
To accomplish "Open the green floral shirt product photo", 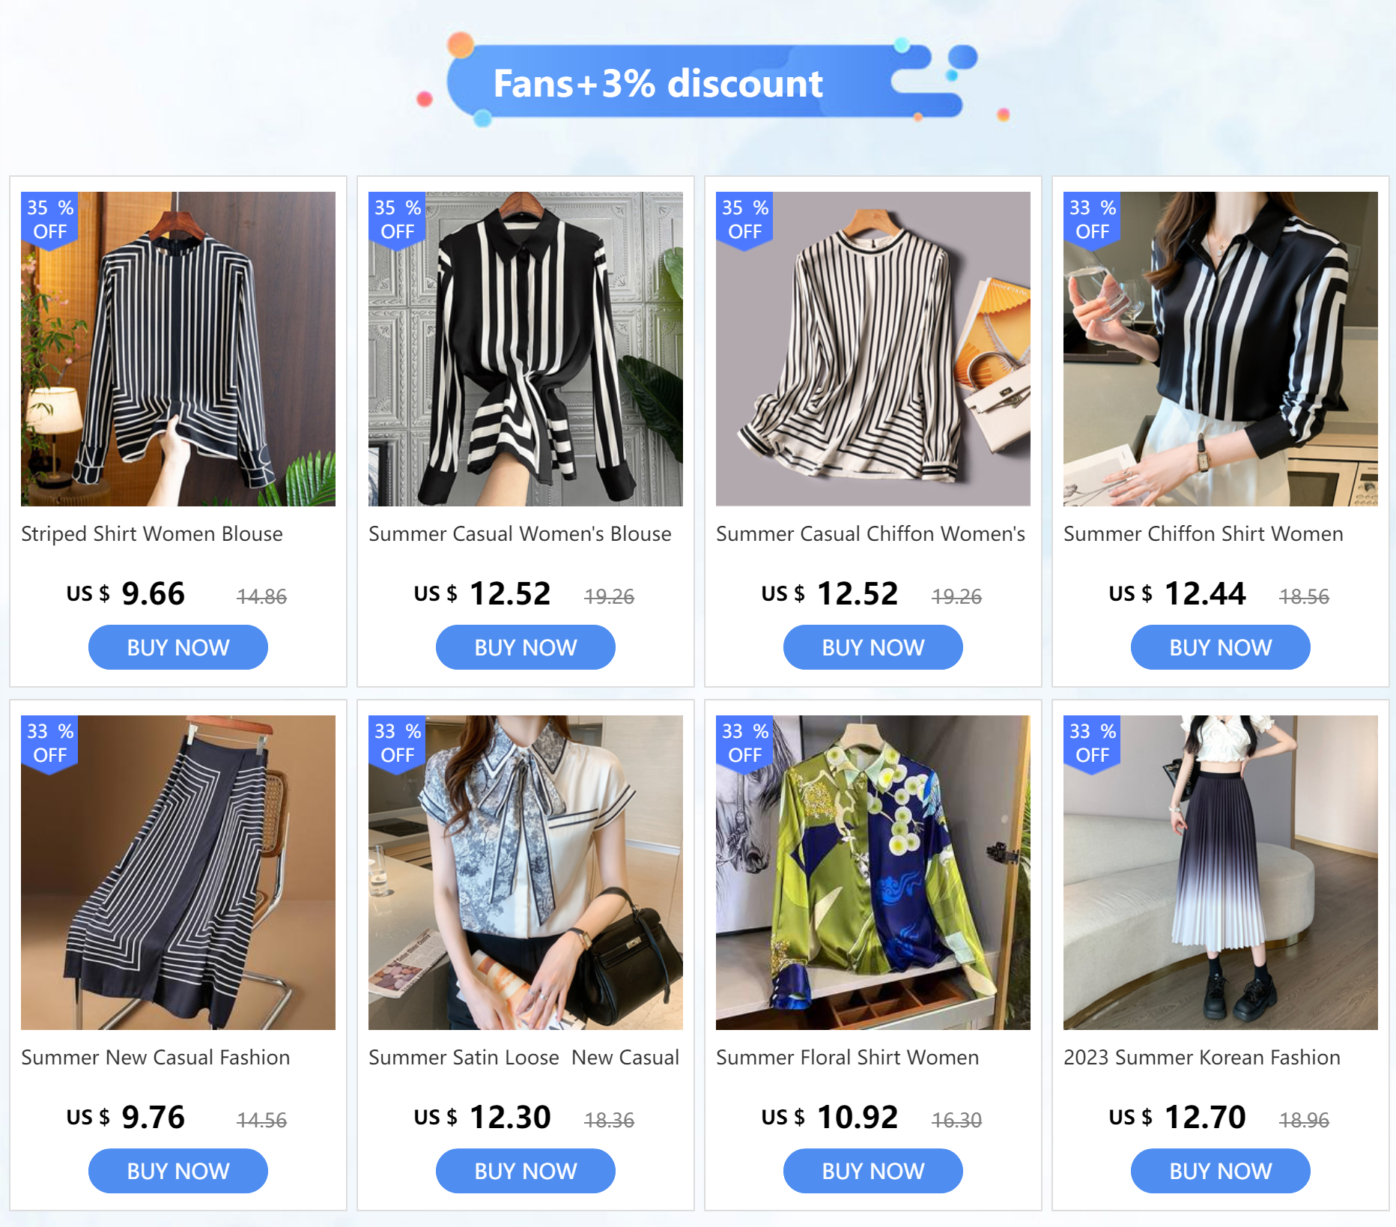I will (872, 873).
